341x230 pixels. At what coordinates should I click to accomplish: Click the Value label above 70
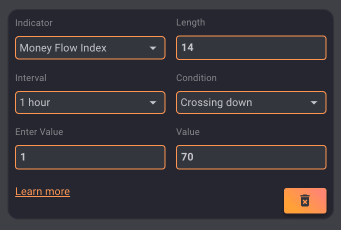pos(188,132)
